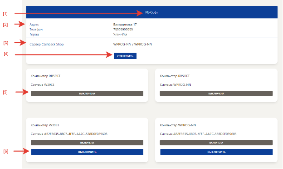Select the address value Балтахинова 17
This screenshot has height=169, width=283.
click(125, 25)
